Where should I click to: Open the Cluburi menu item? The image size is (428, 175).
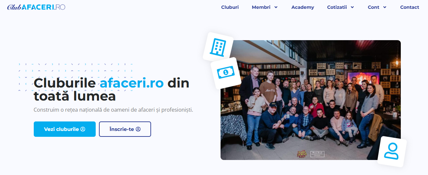tap(230, 7)
